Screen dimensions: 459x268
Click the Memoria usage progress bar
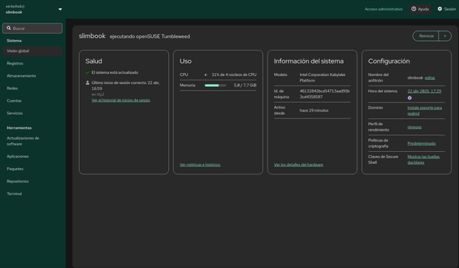pyautogui.click(x=215, y=85)
